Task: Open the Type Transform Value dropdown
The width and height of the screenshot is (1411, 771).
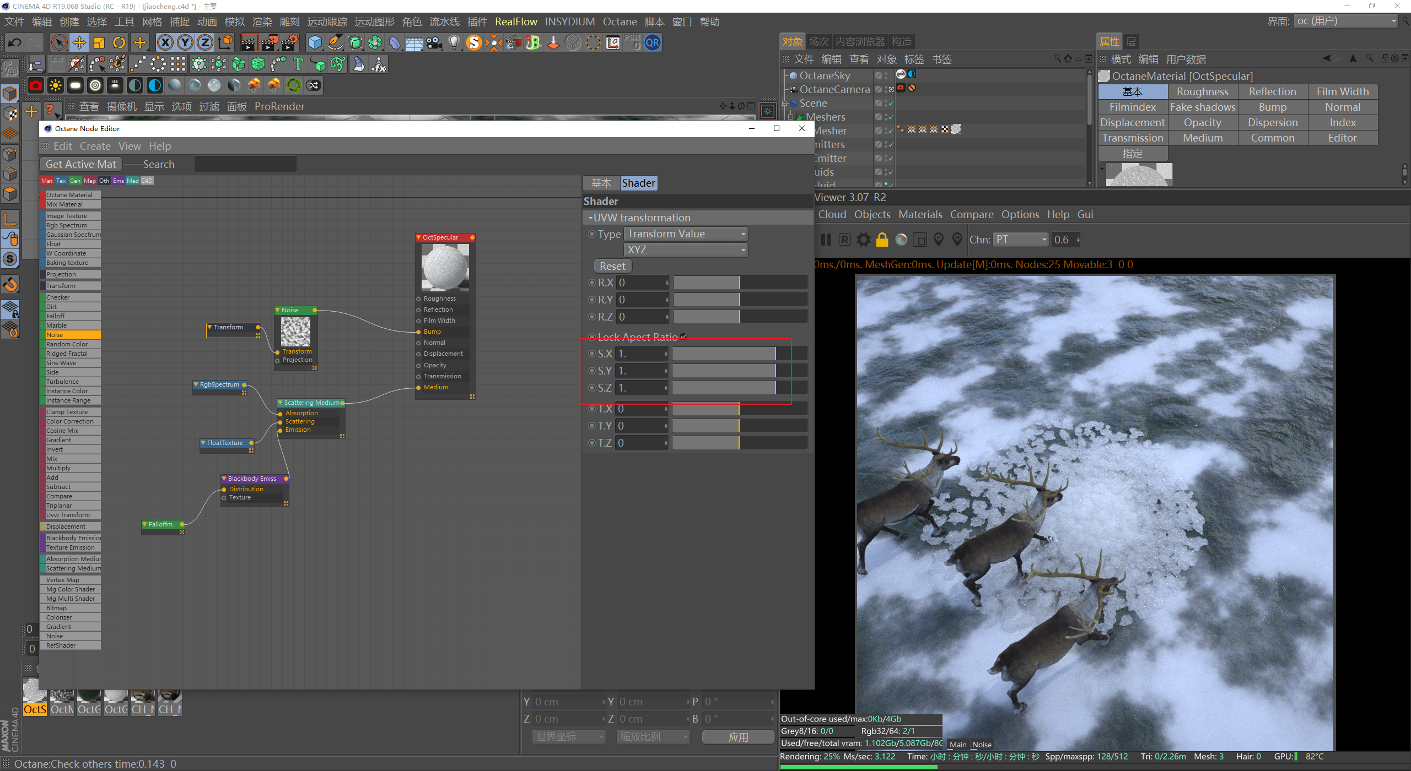Action: [x=686, y=234]
